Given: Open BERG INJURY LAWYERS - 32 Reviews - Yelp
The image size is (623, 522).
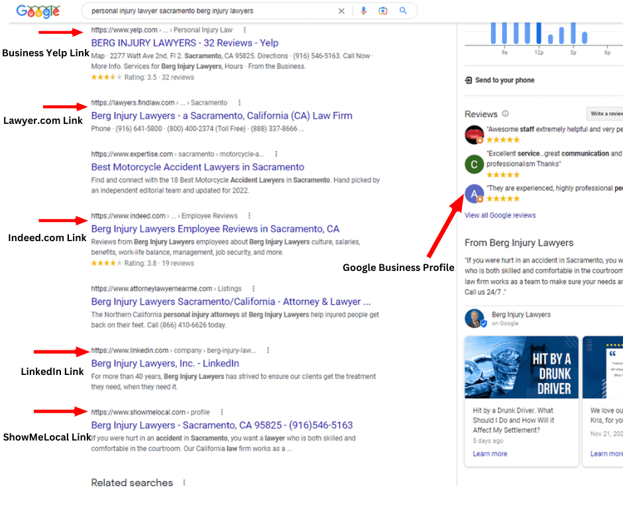Looking at the screenshot, I should (x=185, y=43).
